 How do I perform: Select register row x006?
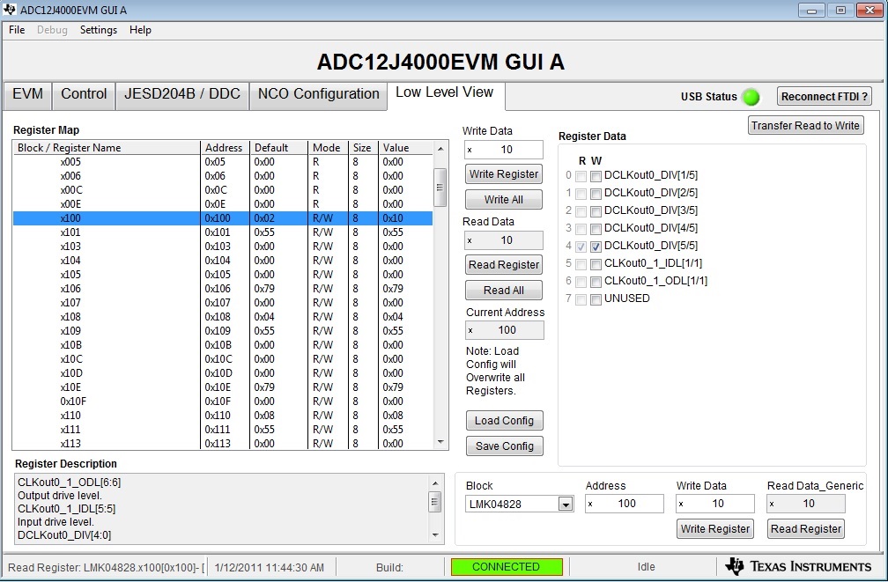(223, 176)
